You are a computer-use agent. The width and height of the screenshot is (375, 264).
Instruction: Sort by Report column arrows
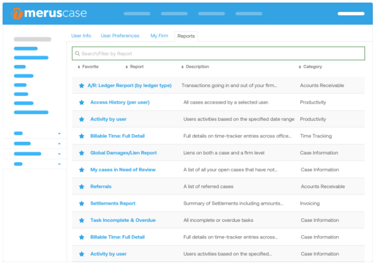coord(126,67)
